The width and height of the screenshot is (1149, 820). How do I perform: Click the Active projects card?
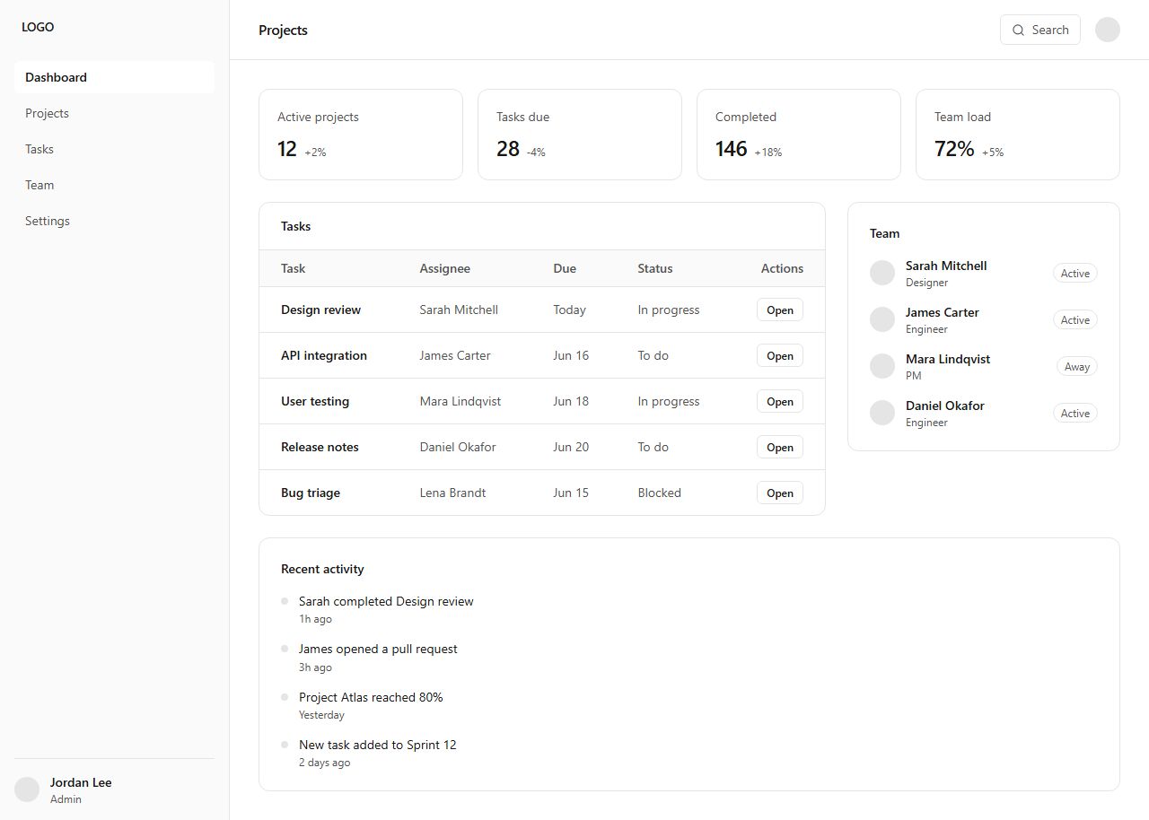point(361,135)
